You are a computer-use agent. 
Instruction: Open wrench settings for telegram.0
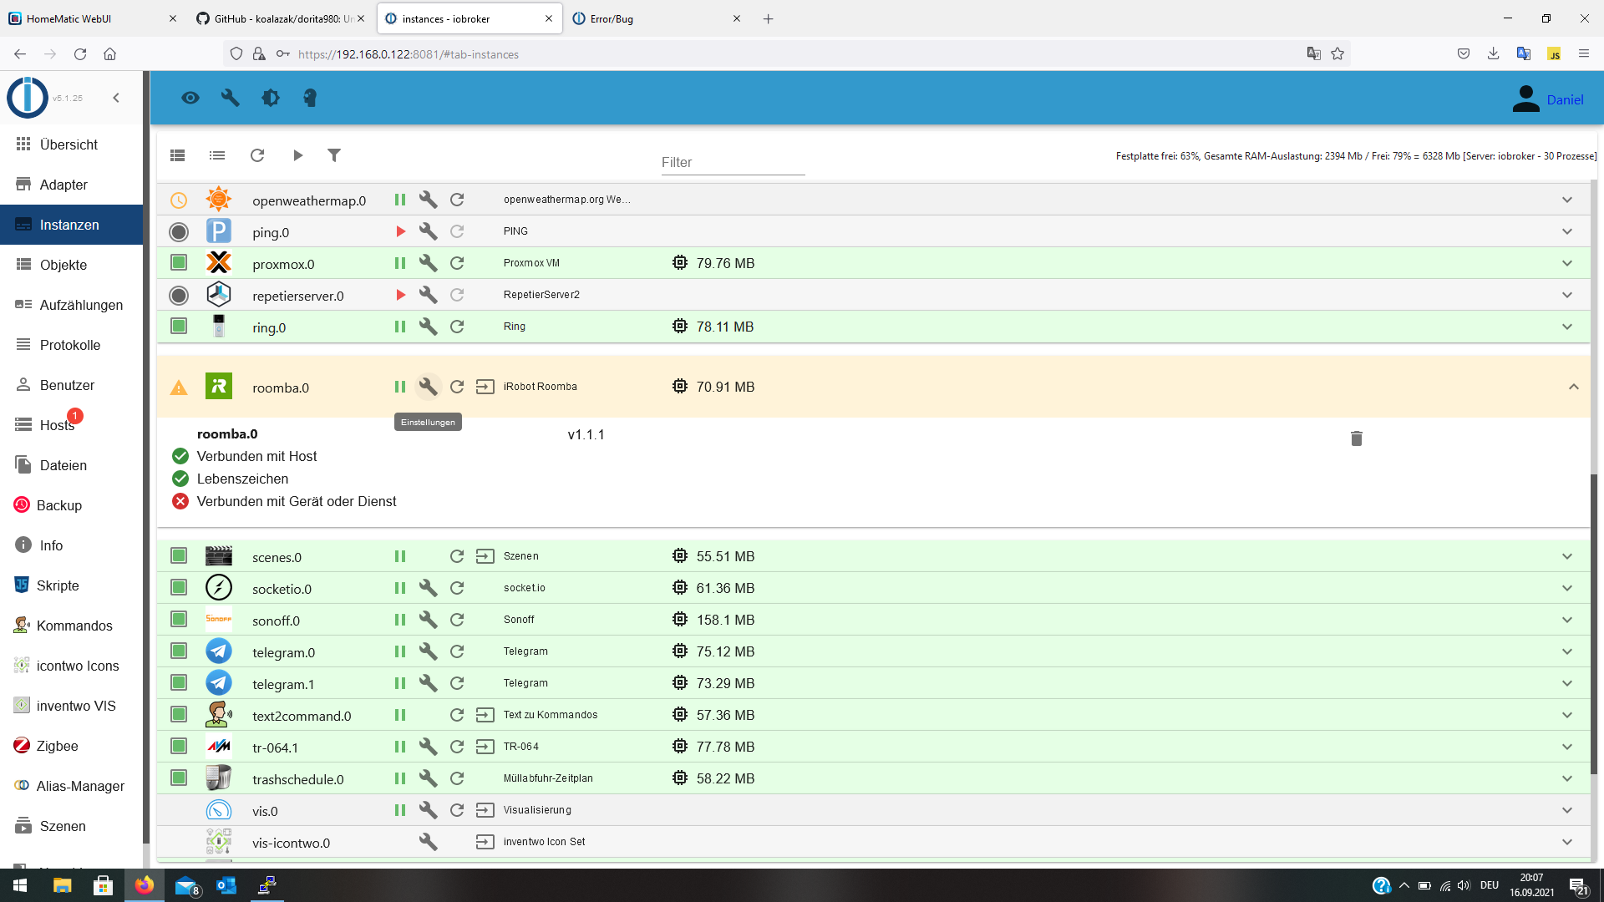pyautogui.click(x=428, y=651)
